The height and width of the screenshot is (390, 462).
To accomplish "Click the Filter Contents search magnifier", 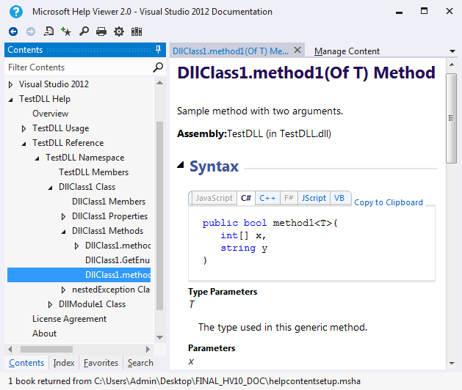I will point(158,67).
